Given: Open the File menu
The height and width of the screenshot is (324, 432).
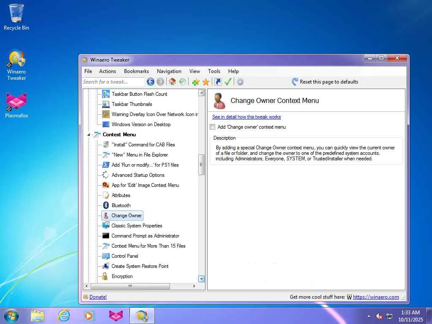Looking at the screenshot, I should click(88, 71).
